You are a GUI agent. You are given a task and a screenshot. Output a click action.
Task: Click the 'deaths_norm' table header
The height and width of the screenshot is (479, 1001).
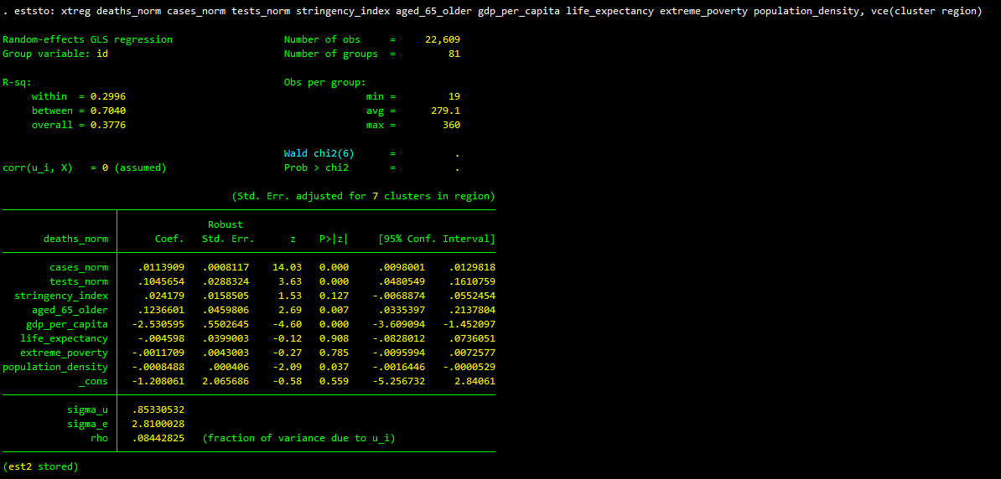pos(76,239)
